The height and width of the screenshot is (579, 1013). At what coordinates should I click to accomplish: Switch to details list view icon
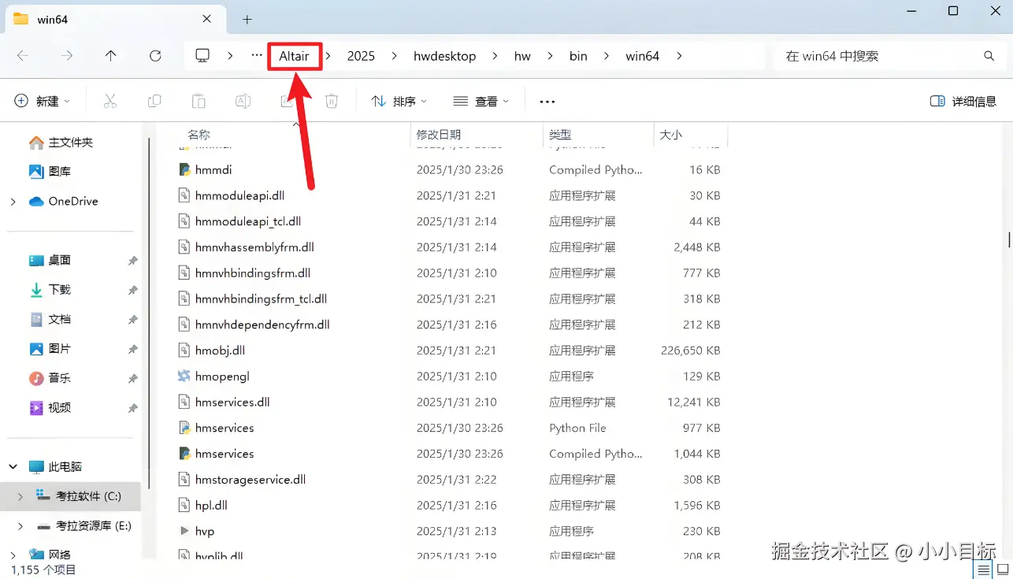984,569
